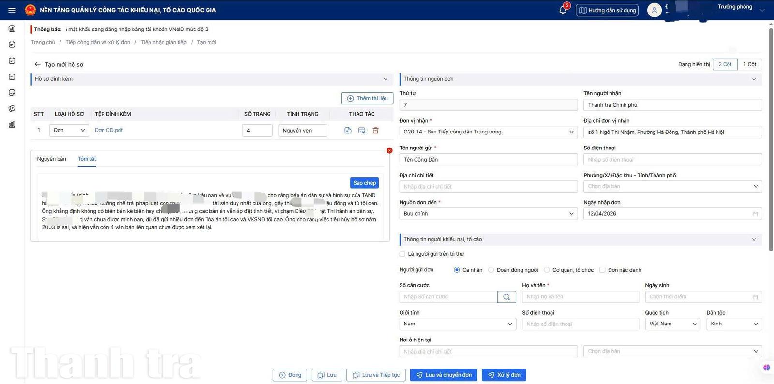Enable the Đơn nặc danh checkbox

pyautogui.click(x=602, y=270)
